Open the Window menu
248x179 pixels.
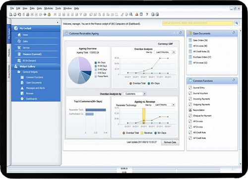pyautogui.click(x=67, y=8)
